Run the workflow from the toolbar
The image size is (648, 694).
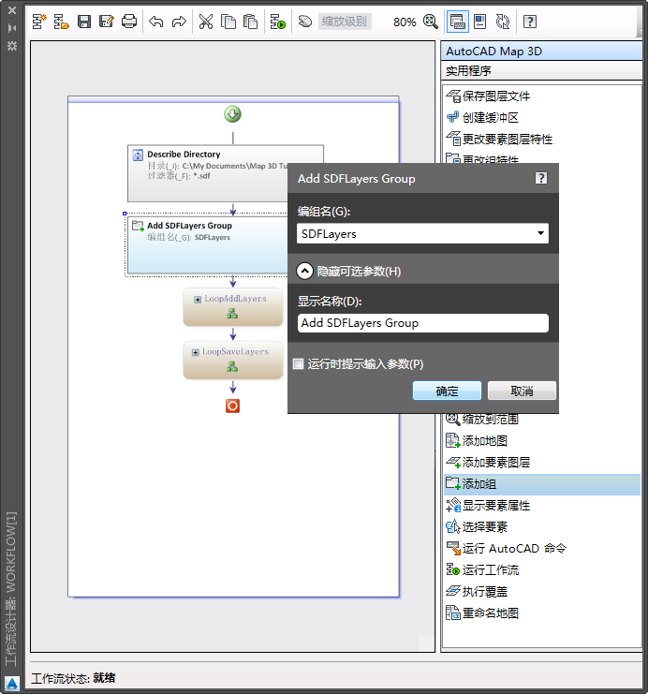coord(278,22)
